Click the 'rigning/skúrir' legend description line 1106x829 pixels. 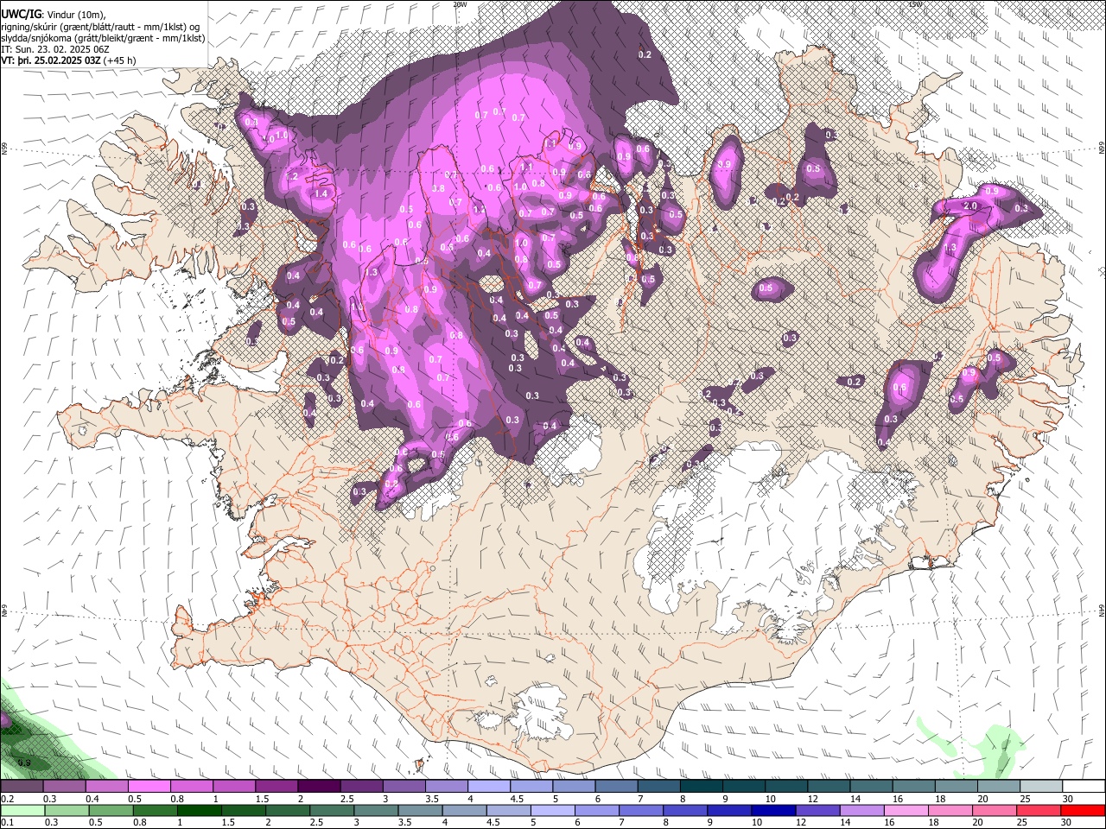click(x=101, y=27)
